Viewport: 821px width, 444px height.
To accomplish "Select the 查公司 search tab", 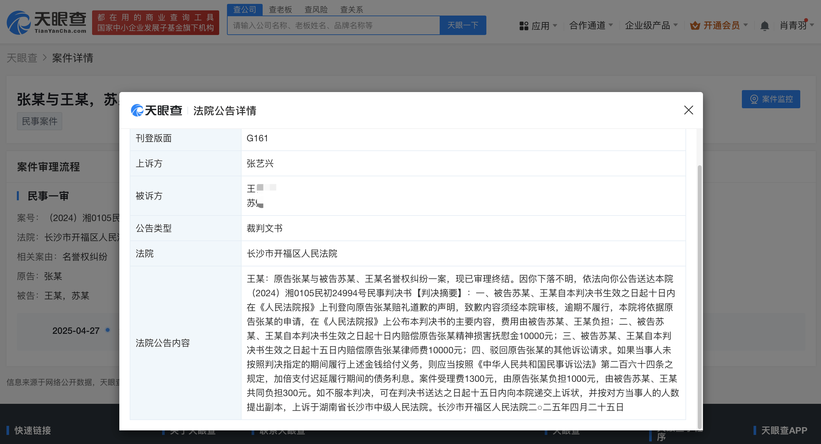I will click(244, 10).
